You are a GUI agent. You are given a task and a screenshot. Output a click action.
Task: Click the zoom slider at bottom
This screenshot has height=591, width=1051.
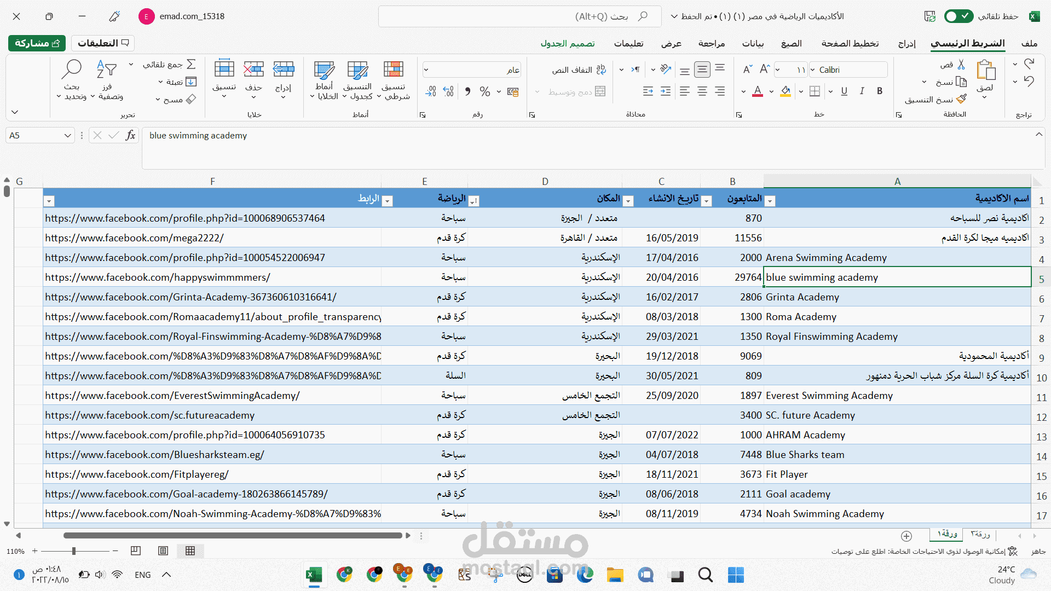(74, 551)
